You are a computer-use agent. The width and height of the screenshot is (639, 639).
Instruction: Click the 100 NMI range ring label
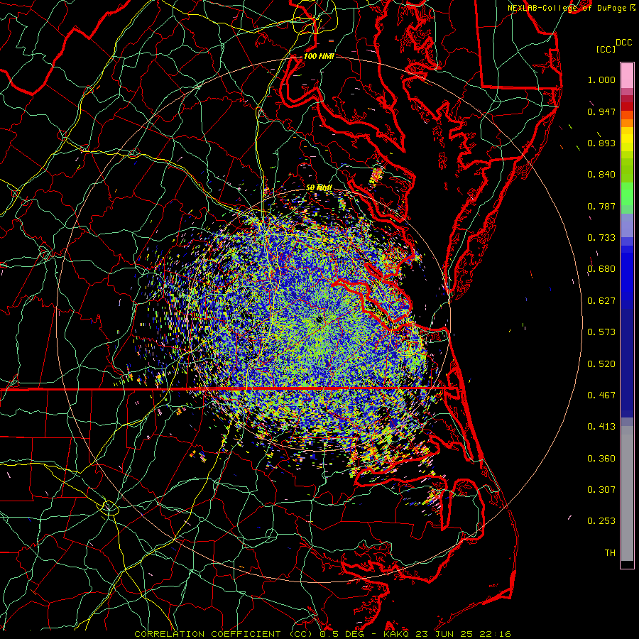(x=319, y=56)
